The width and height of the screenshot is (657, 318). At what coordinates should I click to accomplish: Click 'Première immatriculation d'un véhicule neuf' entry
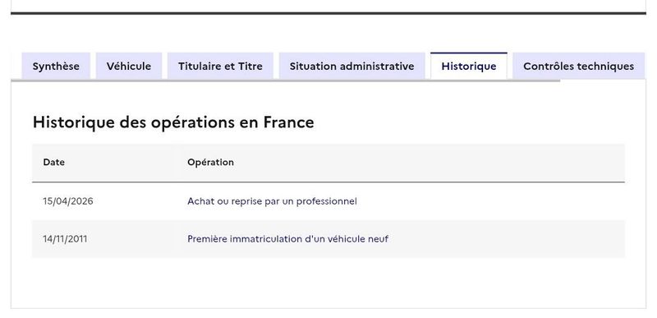click(288, 239)
